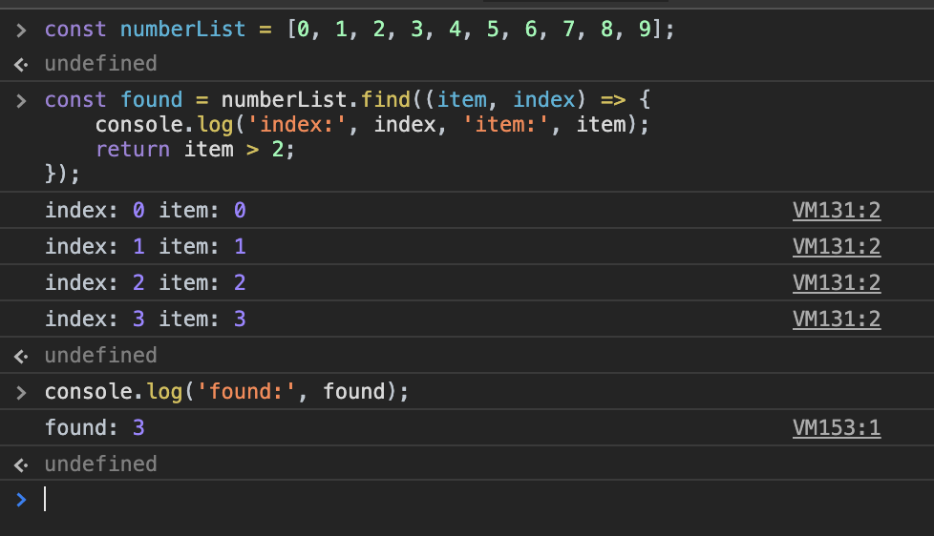Click the "console.log('found:', found);" command line
934x536 pixels.
coord(227,391)
